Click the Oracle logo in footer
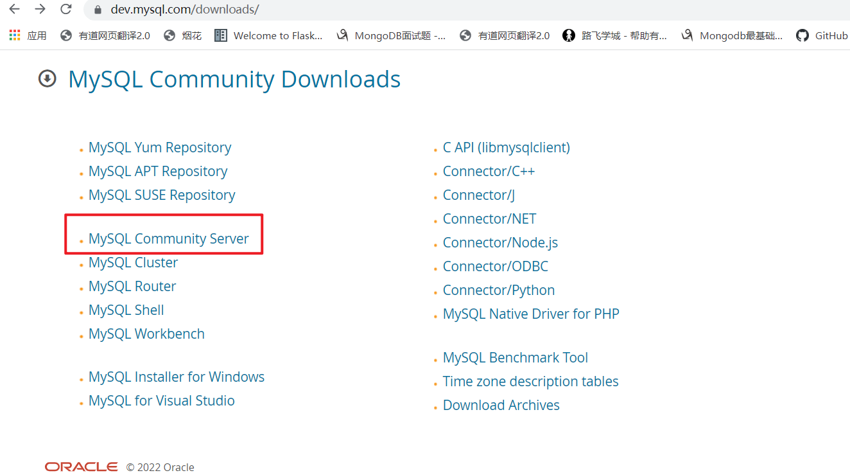 pos(81,467)
